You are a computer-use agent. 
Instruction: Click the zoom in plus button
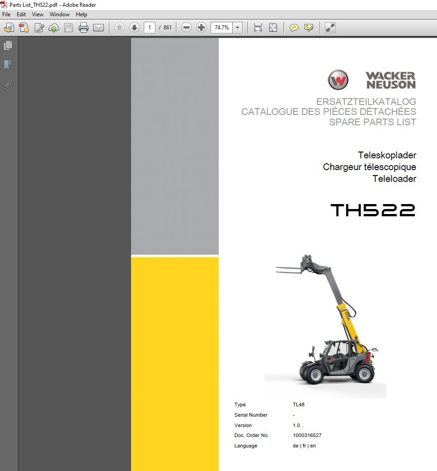[201, 28]
